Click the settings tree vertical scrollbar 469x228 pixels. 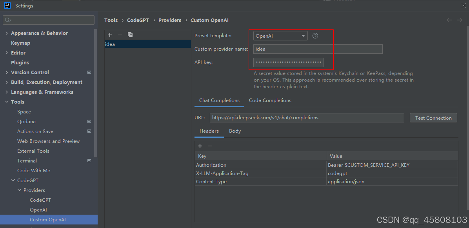(x=96, y=93)
